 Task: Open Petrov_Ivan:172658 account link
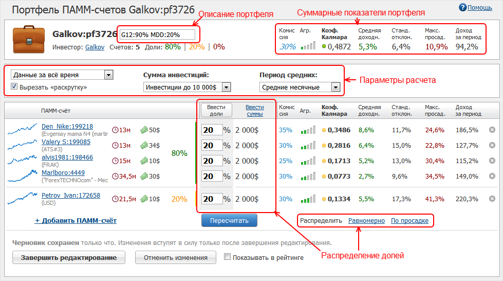click(71, 195)
